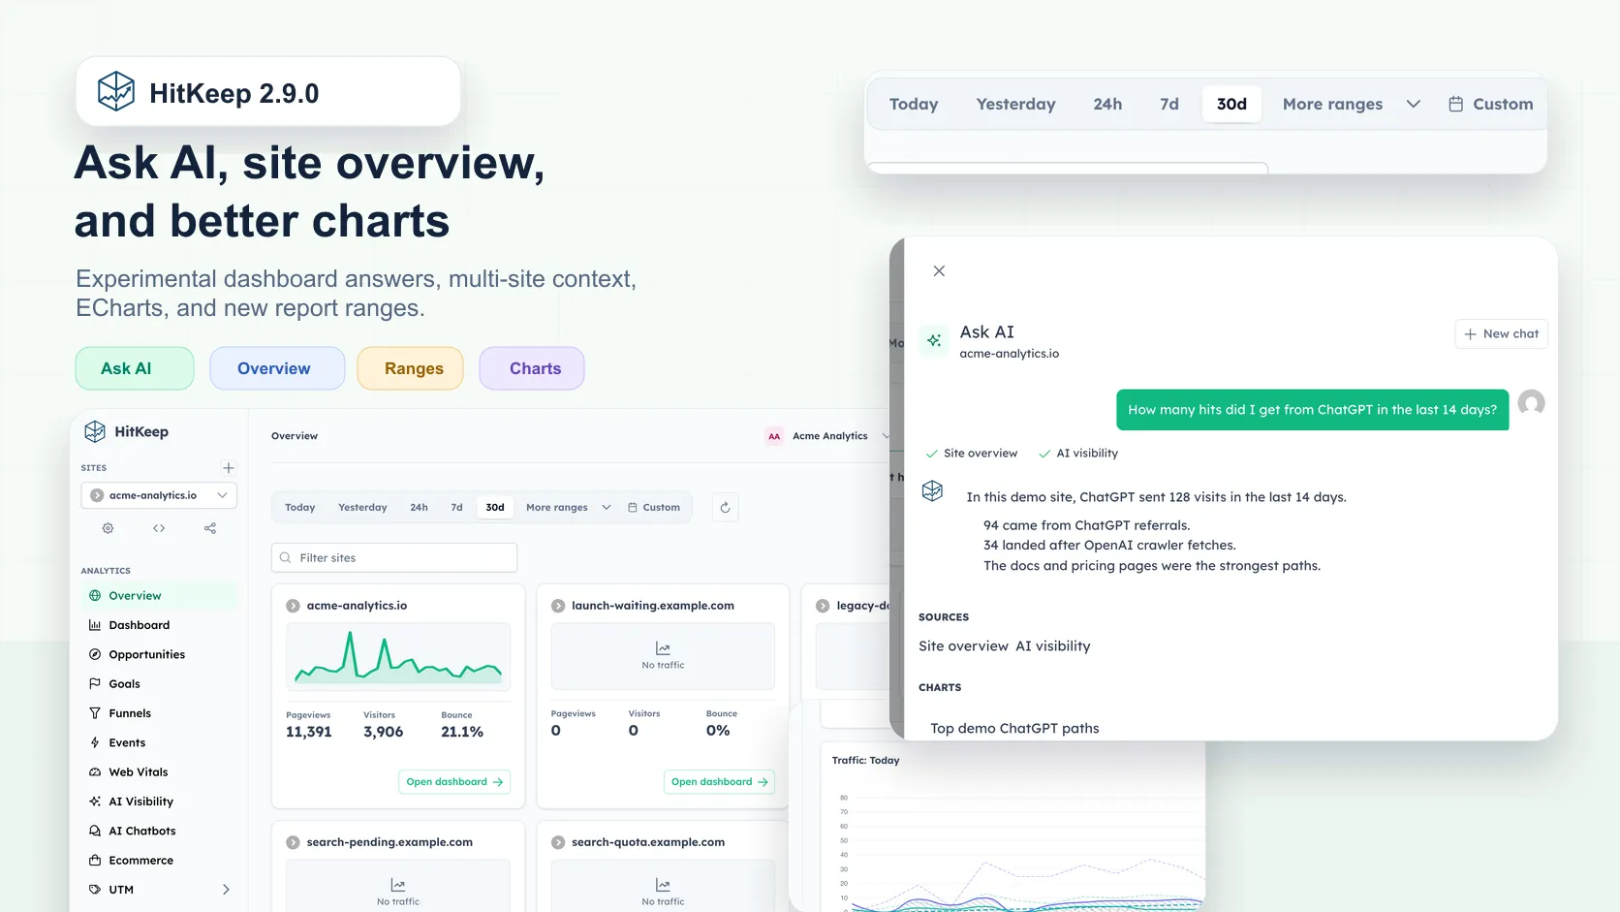
Task: Click the purple Charts pill
Action: pyautogui.click(x=532, y=368)
